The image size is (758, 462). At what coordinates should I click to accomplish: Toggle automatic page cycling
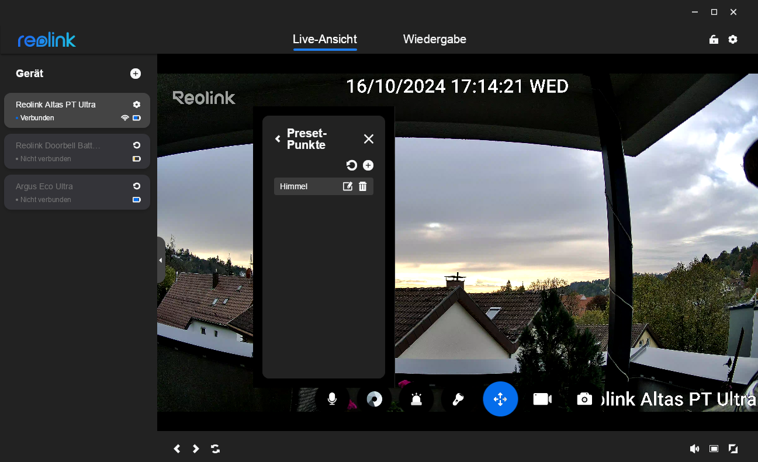(216, 449)
